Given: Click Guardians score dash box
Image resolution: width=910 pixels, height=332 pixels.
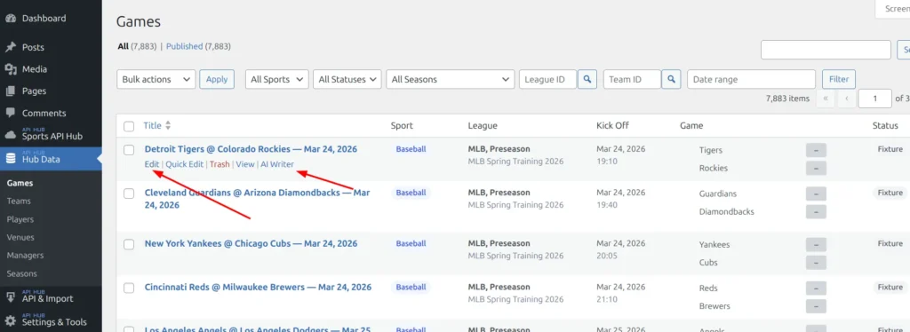Looking at the screenshot, I should 816,194.
